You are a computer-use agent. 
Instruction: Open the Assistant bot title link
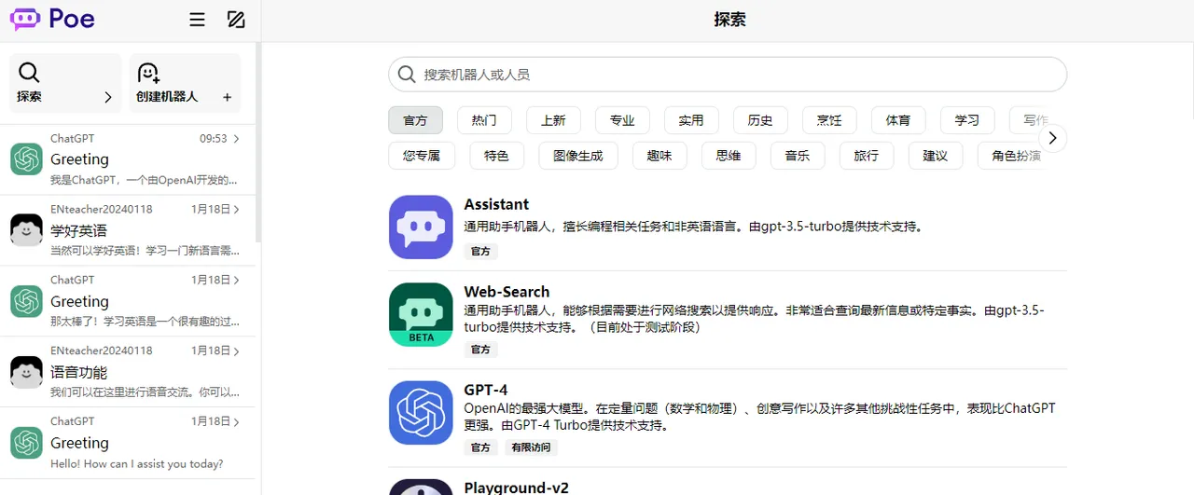click(x=496, y=204)
